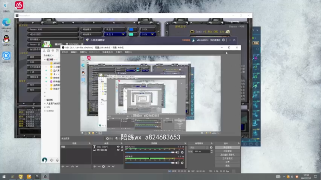Click lower mixer track volume slider
This screenshot has width=321, height=180.
click(x=150, y=163)
